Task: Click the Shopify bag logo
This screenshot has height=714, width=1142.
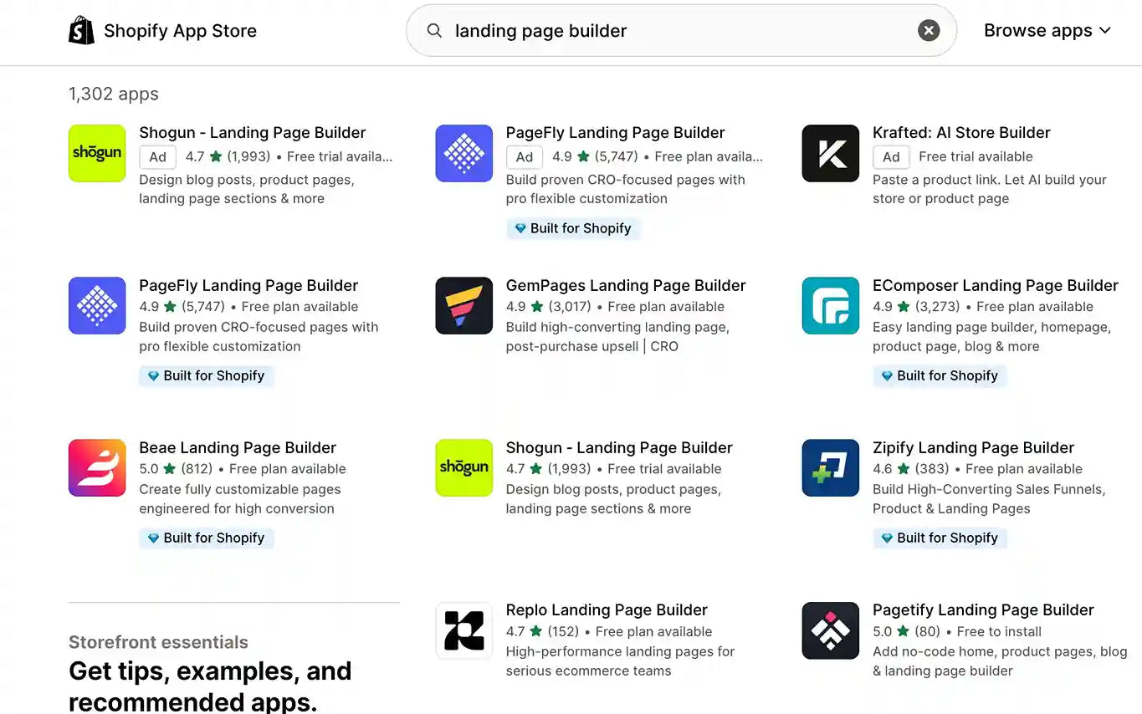Action: tap(81, 30)
